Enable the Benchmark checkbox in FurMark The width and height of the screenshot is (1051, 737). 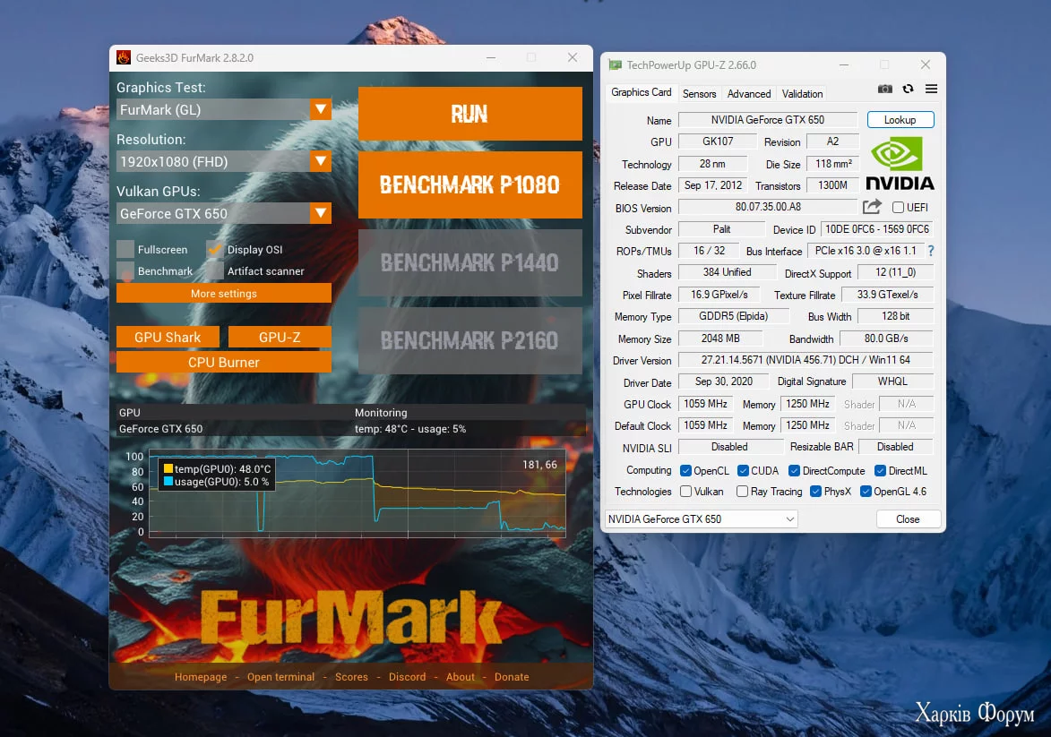tap(125, 270)
